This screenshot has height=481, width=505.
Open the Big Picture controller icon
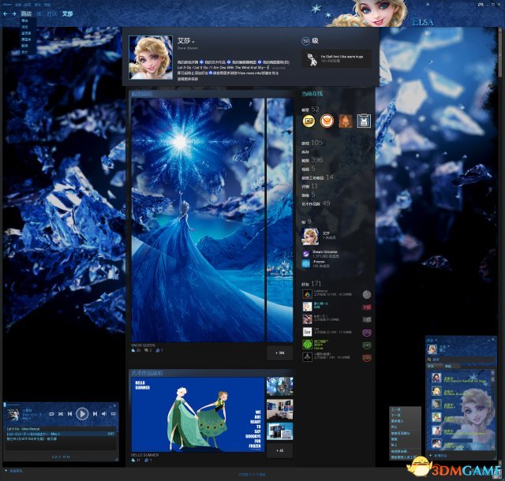tap(481, 5)
